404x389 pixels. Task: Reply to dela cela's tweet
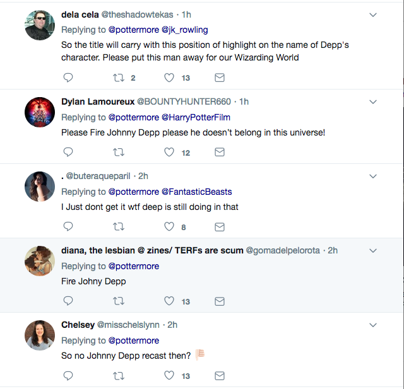(x=69, y=78)
